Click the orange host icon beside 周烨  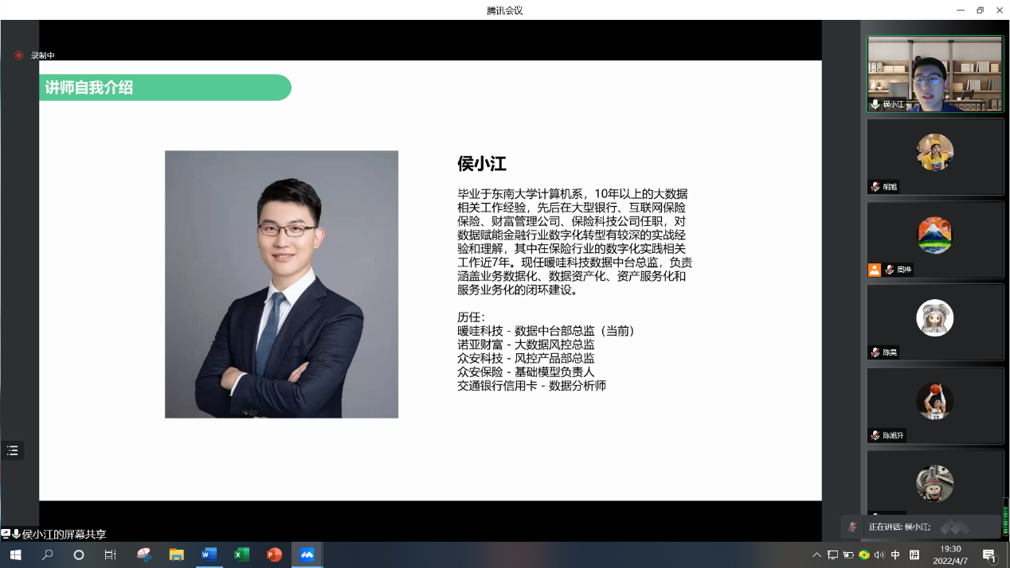(x=875, y=270)
